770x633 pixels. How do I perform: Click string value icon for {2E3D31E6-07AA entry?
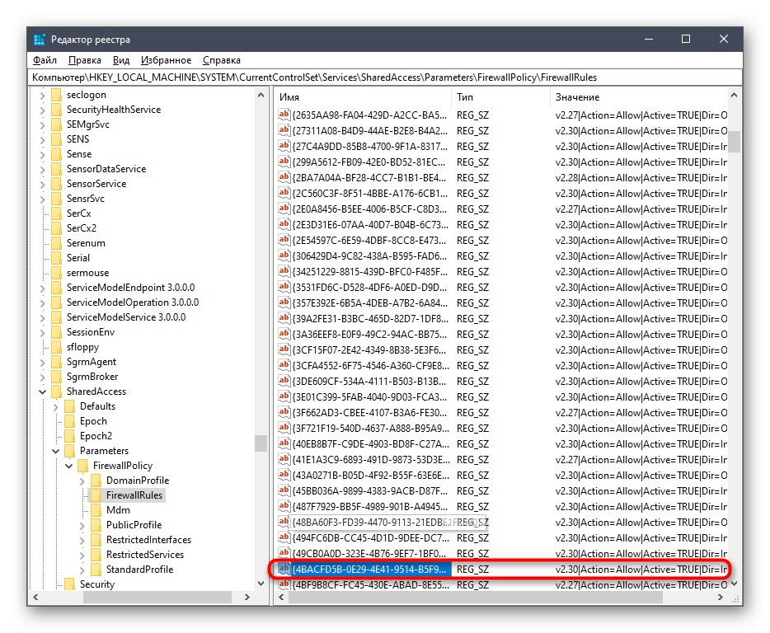(284, 224)
